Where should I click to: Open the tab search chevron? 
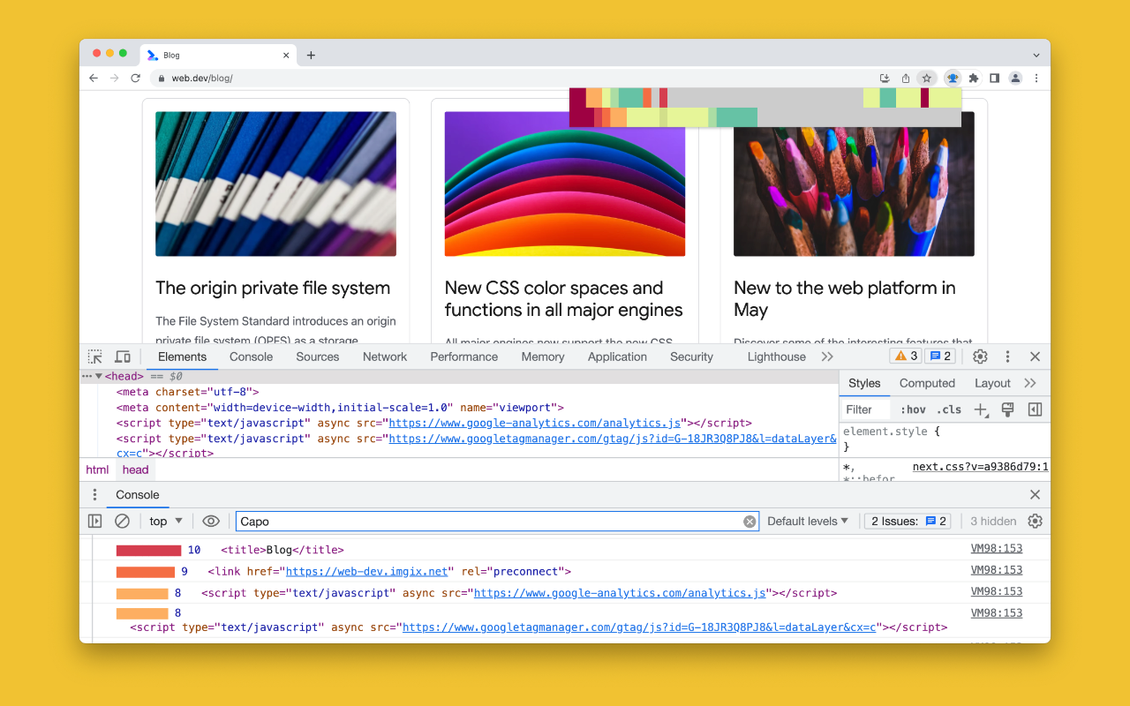(x=1036, y=55)
